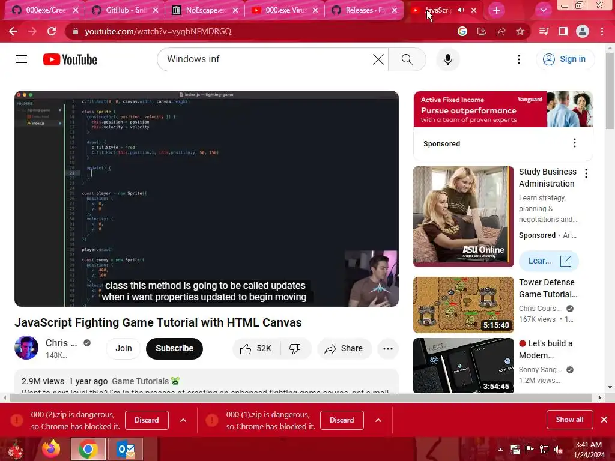Click the video player
The height and width of the screenshot is (461, 615).
click(x=207, y=199)
